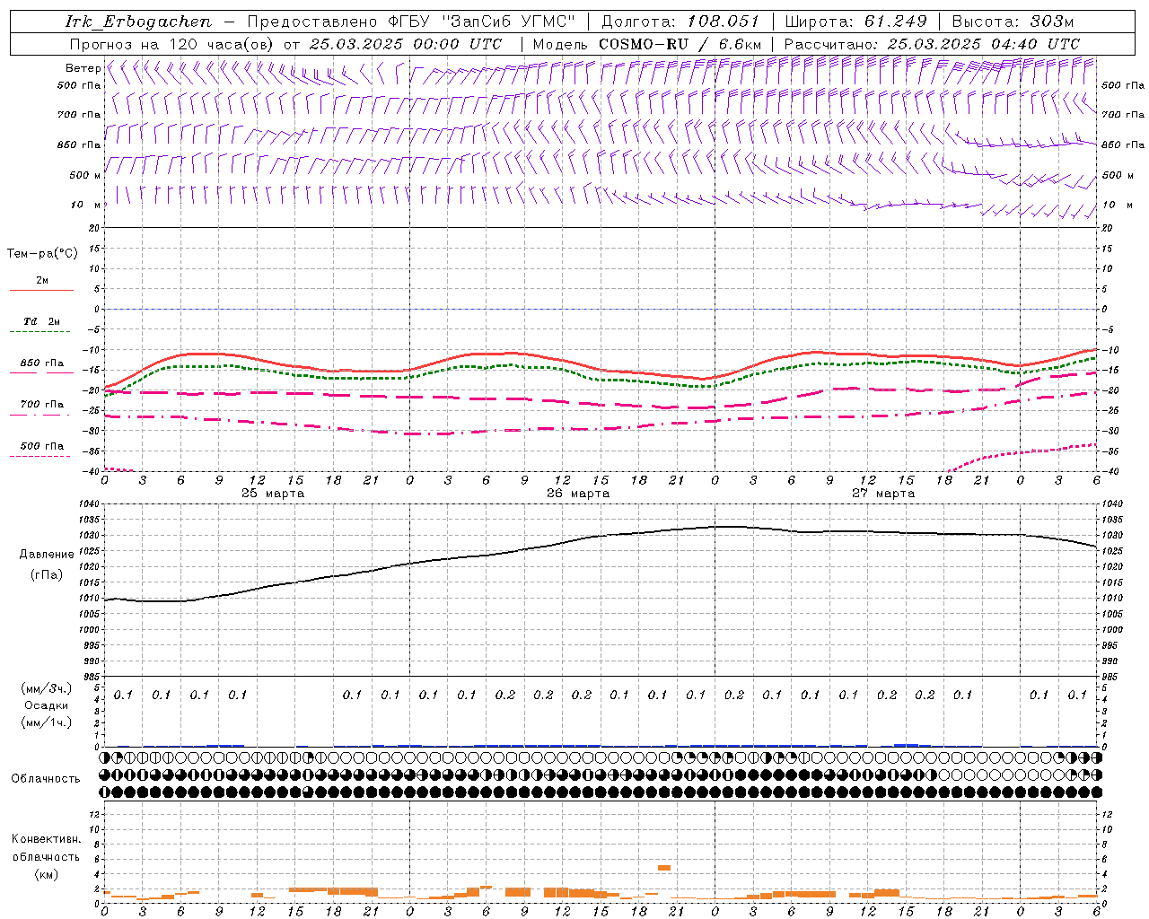Click the '(мм/1ч.)' precipitation unit label
Viewport: 1149px width, 919px height.
[x=46, y=723]
